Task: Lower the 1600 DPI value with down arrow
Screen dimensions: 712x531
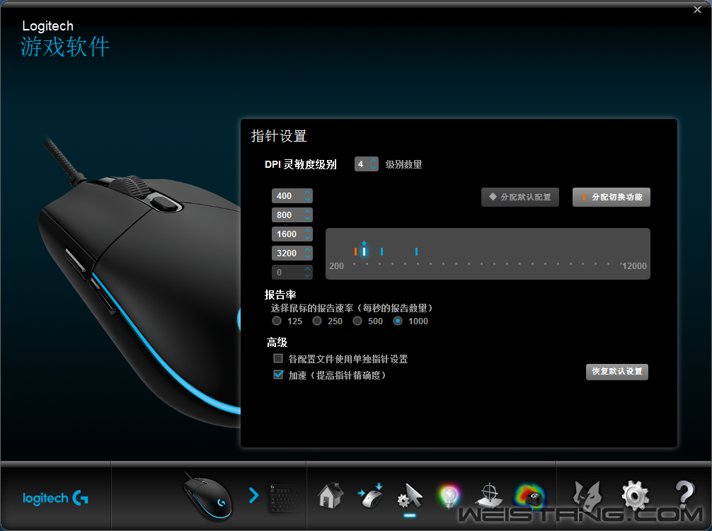Action: point(308,238)
